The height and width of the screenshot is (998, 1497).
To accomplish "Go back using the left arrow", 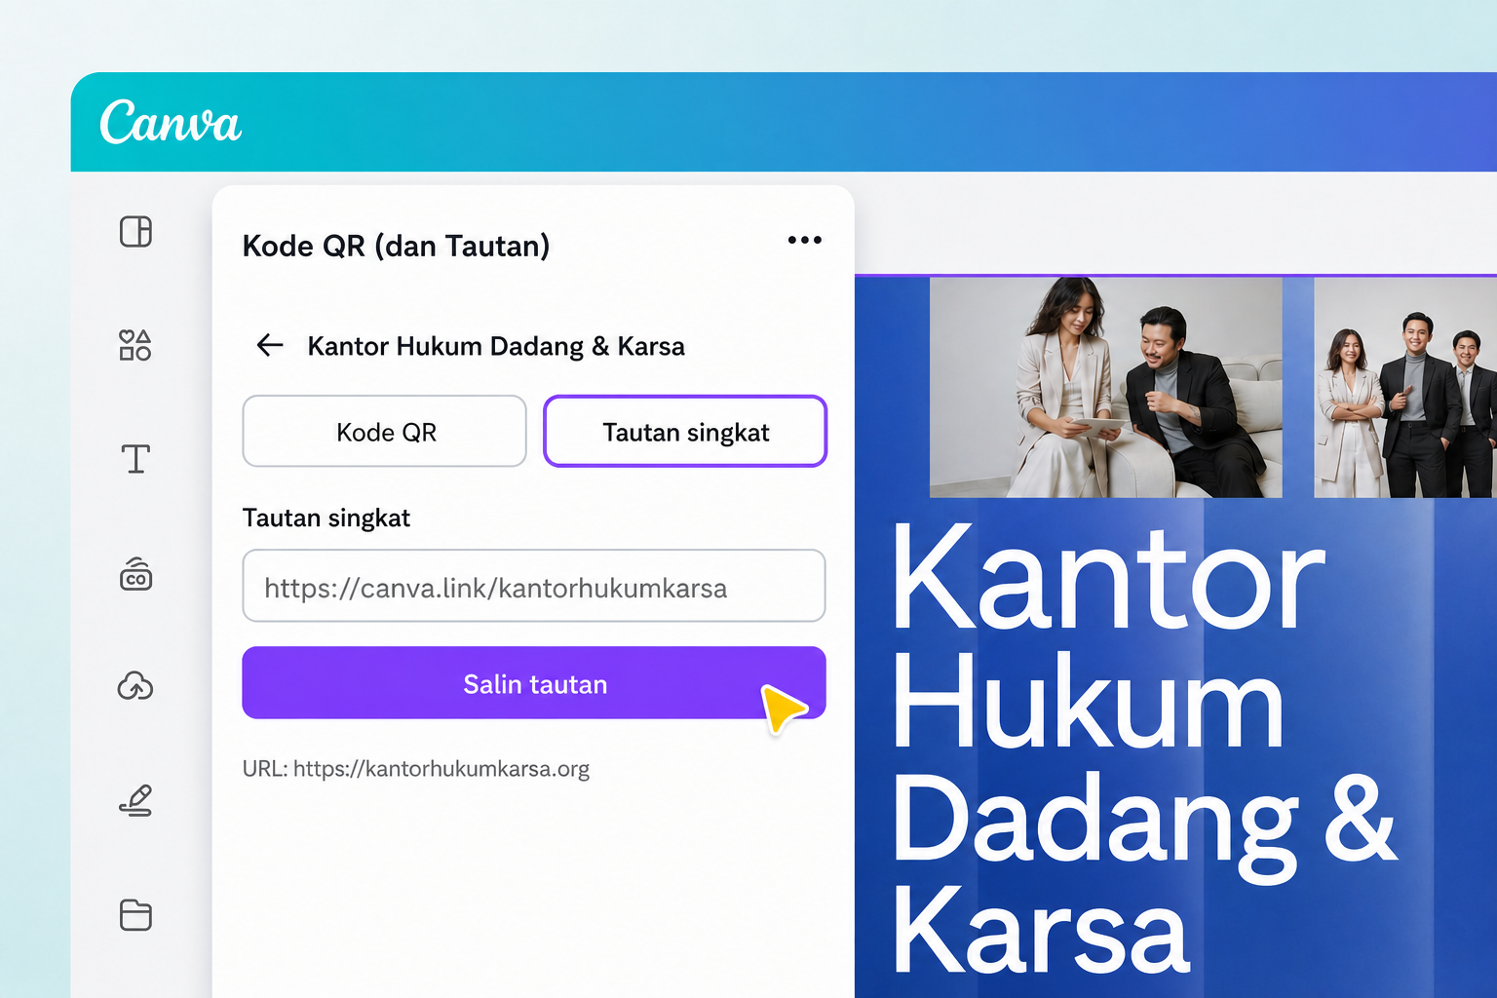I will 269,345.
